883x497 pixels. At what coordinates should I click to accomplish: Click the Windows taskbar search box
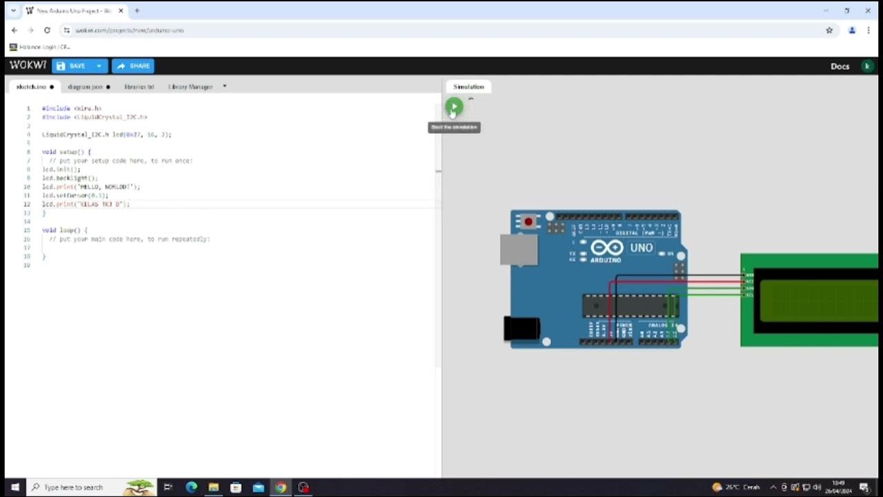92,487
